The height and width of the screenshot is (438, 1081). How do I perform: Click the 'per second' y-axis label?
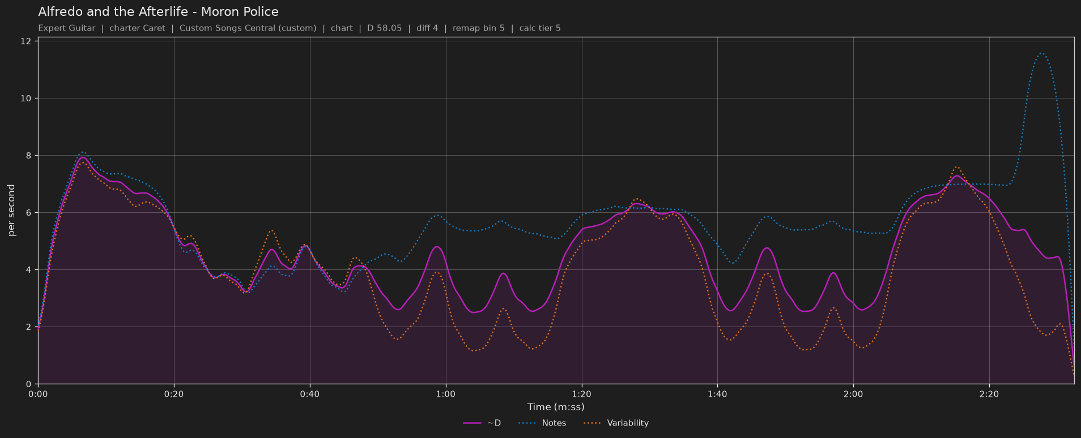[x=11, y=211]
